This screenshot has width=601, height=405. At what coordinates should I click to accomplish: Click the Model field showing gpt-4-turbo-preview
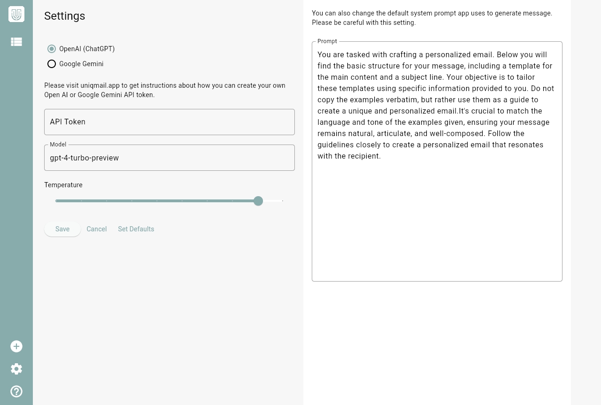click(169, 158)
